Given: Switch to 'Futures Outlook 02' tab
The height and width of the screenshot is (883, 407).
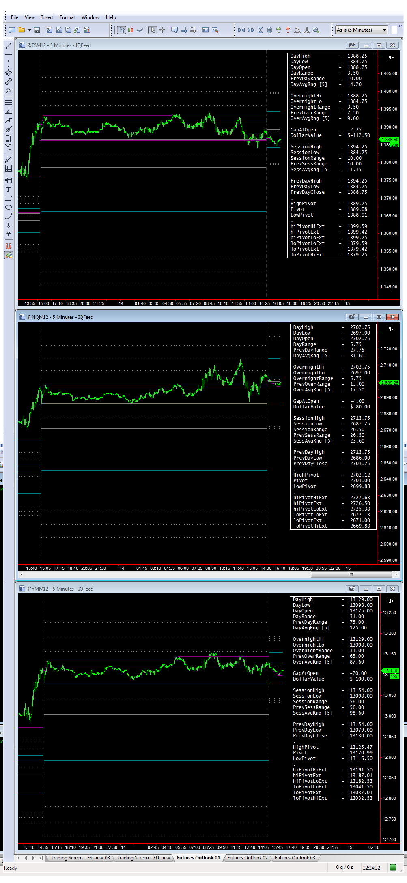Looking at the screenshot, I should 248,858.
